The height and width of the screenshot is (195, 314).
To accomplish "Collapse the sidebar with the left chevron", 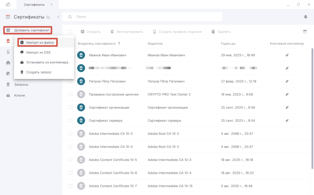I will pyautogui.click(x=59, y=17).
